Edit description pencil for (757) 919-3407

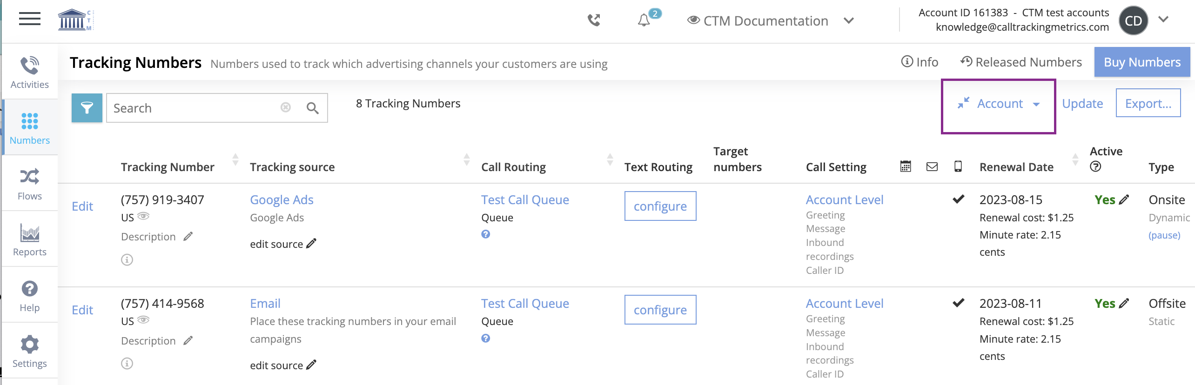click(188, 236)
